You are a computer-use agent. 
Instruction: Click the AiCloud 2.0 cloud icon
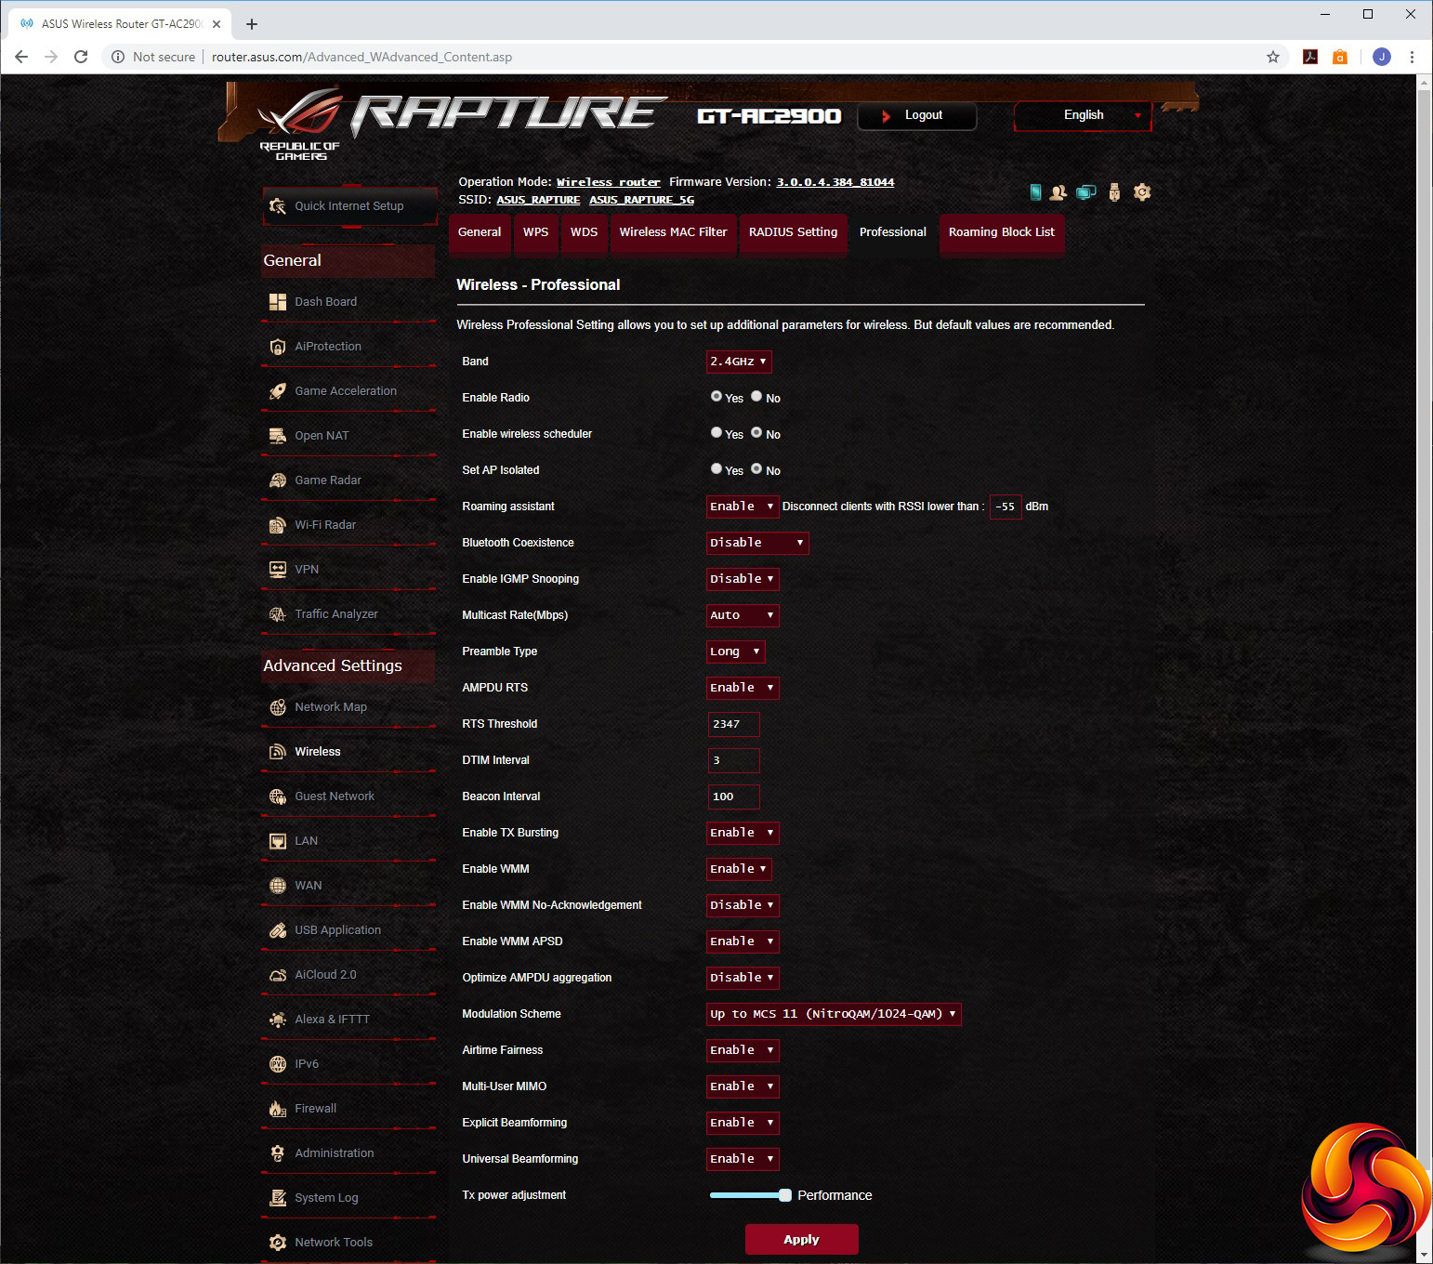click(x=277, y=975)
